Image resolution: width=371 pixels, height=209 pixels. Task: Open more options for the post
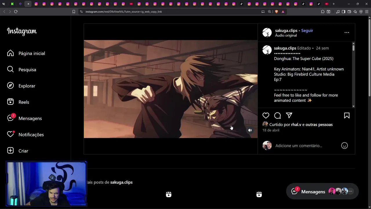pos(347,33)
